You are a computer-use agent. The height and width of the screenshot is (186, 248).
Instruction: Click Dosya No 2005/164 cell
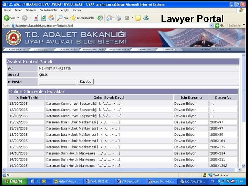[x=223, y=141]
